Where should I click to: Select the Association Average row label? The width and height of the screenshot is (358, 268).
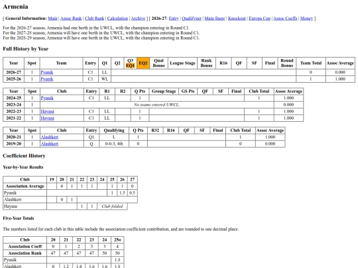click(x=25, y=187)
